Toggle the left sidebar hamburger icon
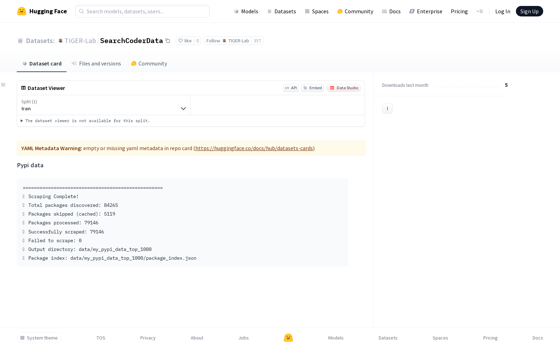Image resolution: width=560 pixels, height=350 pixels. 3,85
